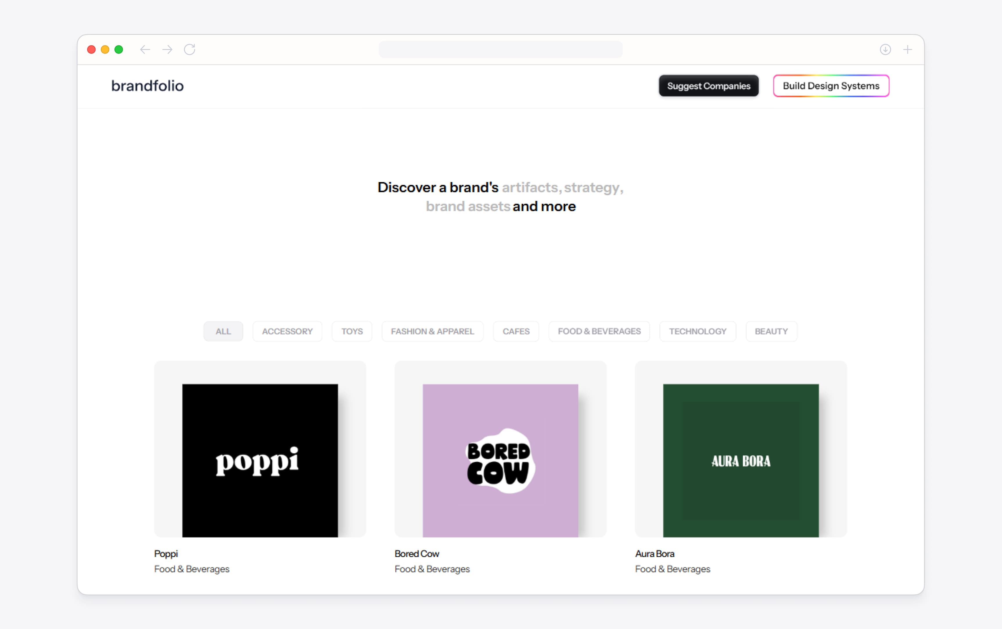Switch to the CAFES category
1002x629 pixels.
tap(516, 331)
